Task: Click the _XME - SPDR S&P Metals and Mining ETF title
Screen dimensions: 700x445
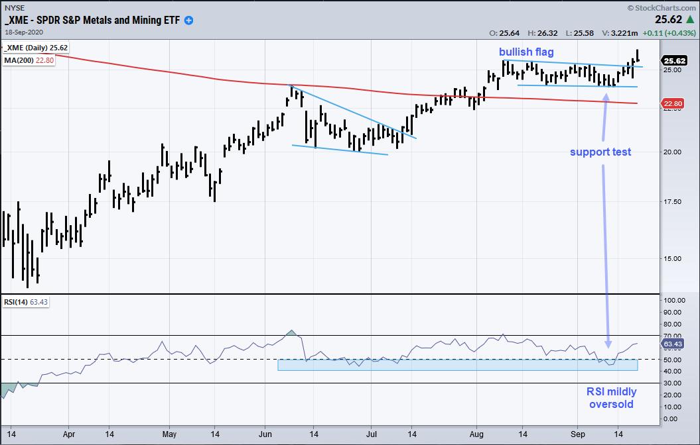Action: click(92, 21)
